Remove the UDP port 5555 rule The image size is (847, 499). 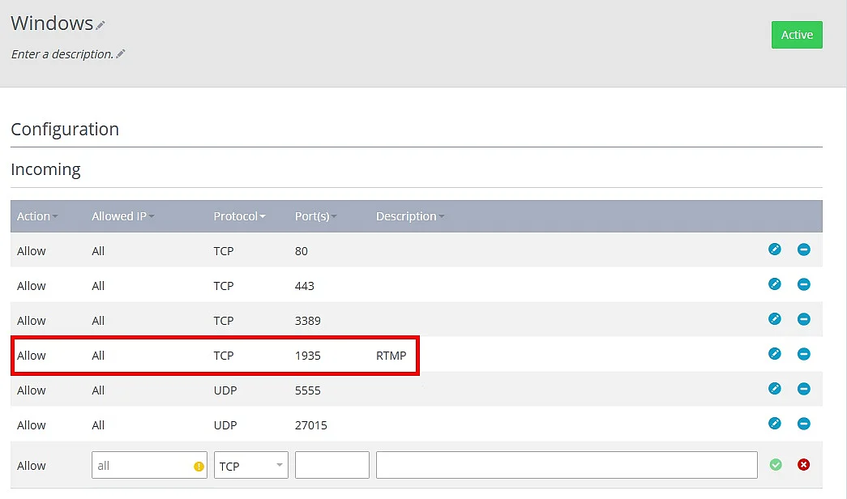[x=804, y=388]
